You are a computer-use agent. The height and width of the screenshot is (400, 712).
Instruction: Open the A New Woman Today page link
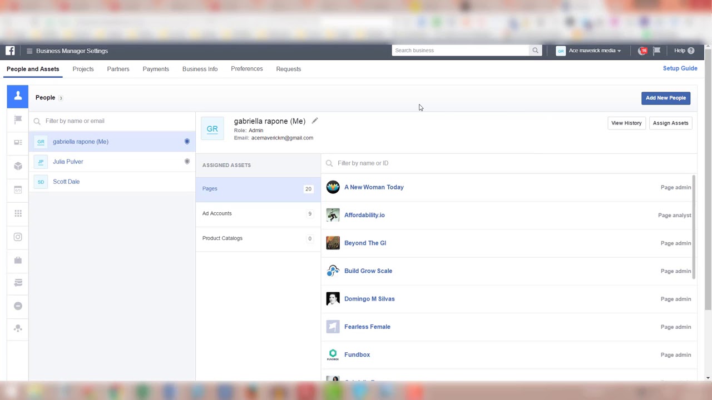[374, 187]
